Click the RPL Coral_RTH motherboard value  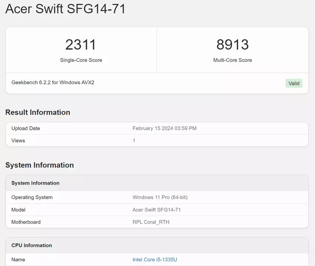point(151,222)
